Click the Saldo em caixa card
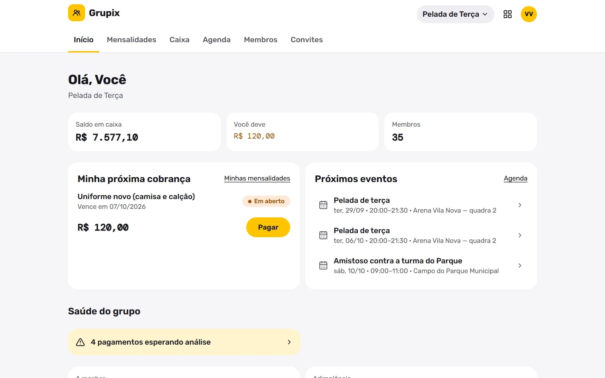Viewport: 605px width, 378px height. pyautogui.click(x=144, y=132)
